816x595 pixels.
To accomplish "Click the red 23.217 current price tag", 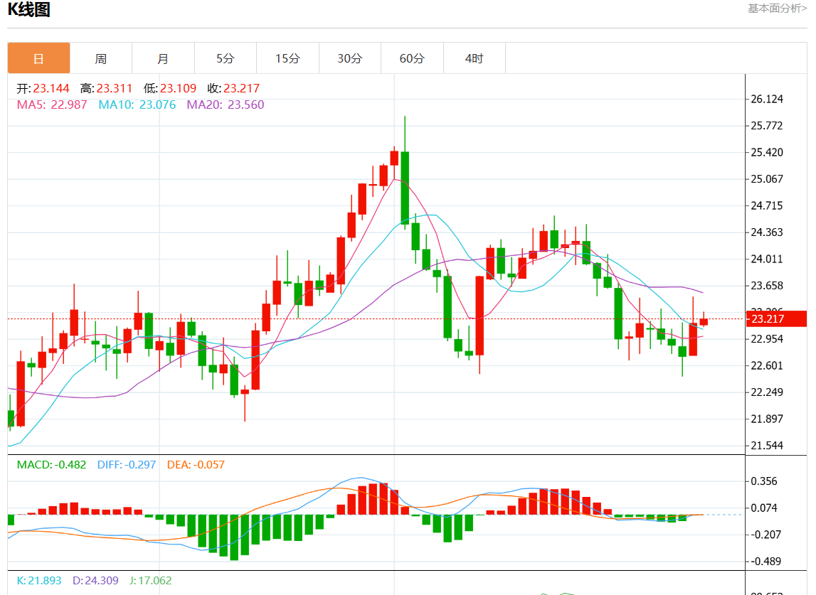I will [x=776, y=318].
